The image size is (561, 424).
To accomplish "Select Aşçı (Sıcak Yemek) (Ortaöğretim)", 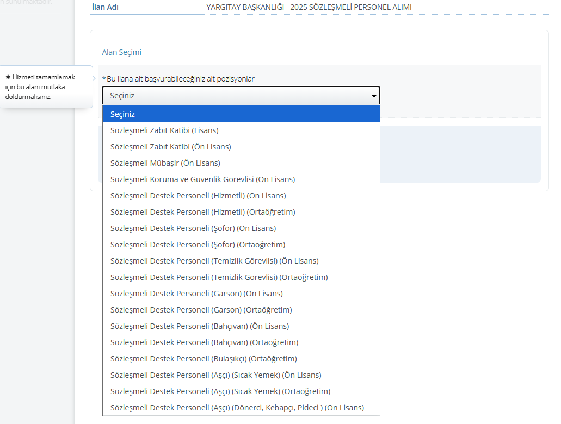I will click(241, 391).
